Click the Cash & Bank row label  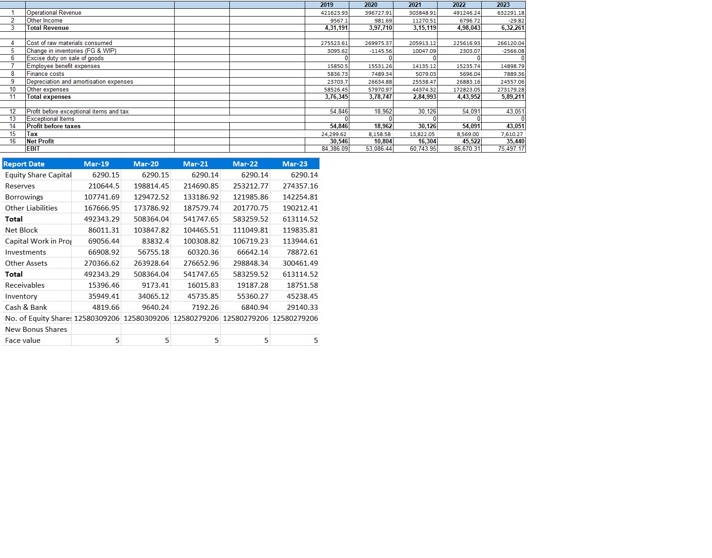click(26, 307)
